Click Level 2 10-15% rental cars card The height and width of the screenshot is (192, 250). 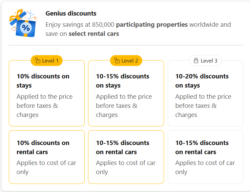pyautogui.click(x=126, y=157)
